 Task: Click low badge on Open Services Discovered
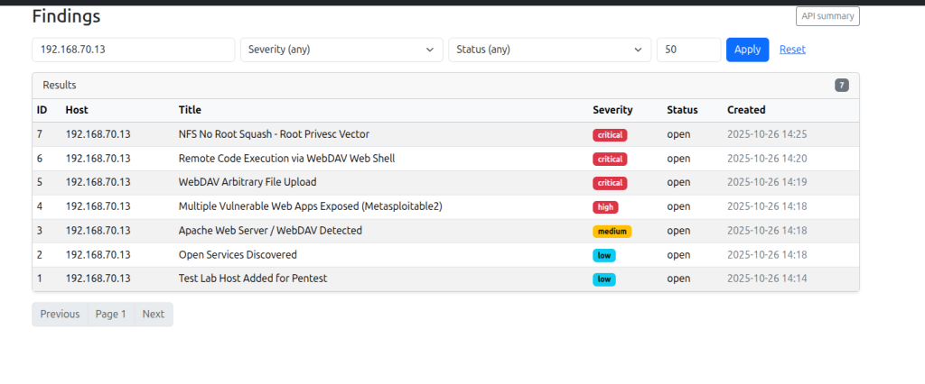pos(603,255)
